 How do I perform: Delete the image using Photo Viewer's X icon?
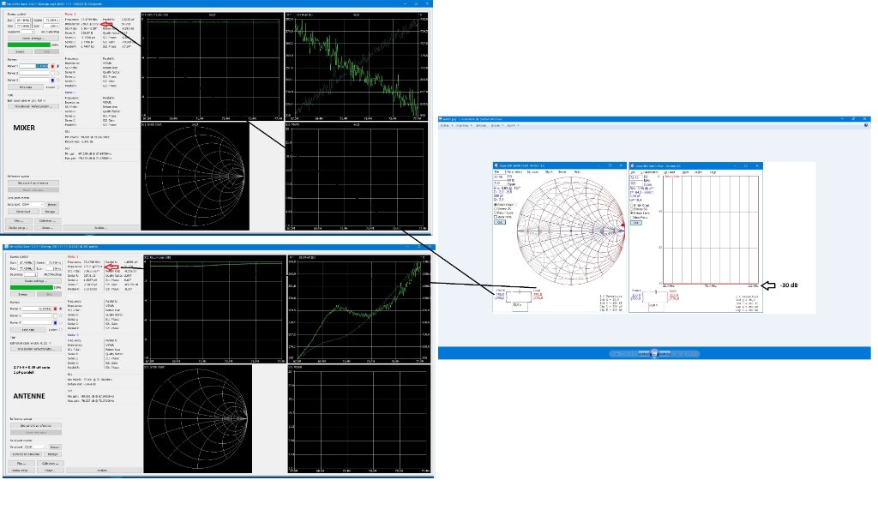[694, 354]
